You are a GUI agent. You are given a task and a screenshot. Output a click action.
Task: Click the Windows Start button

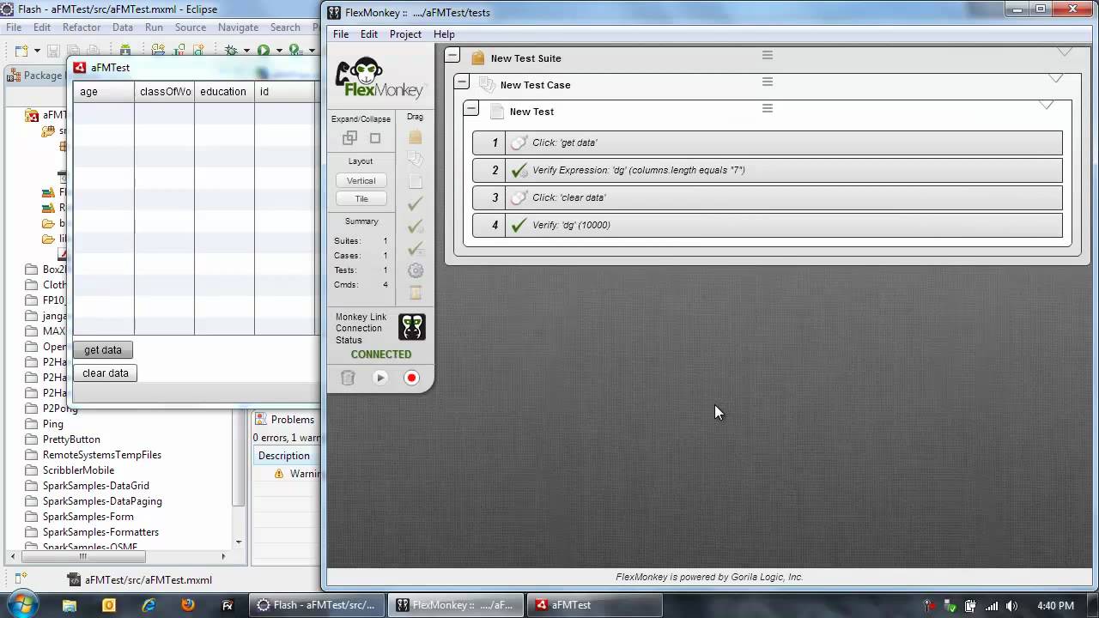(x=21, y=604)
